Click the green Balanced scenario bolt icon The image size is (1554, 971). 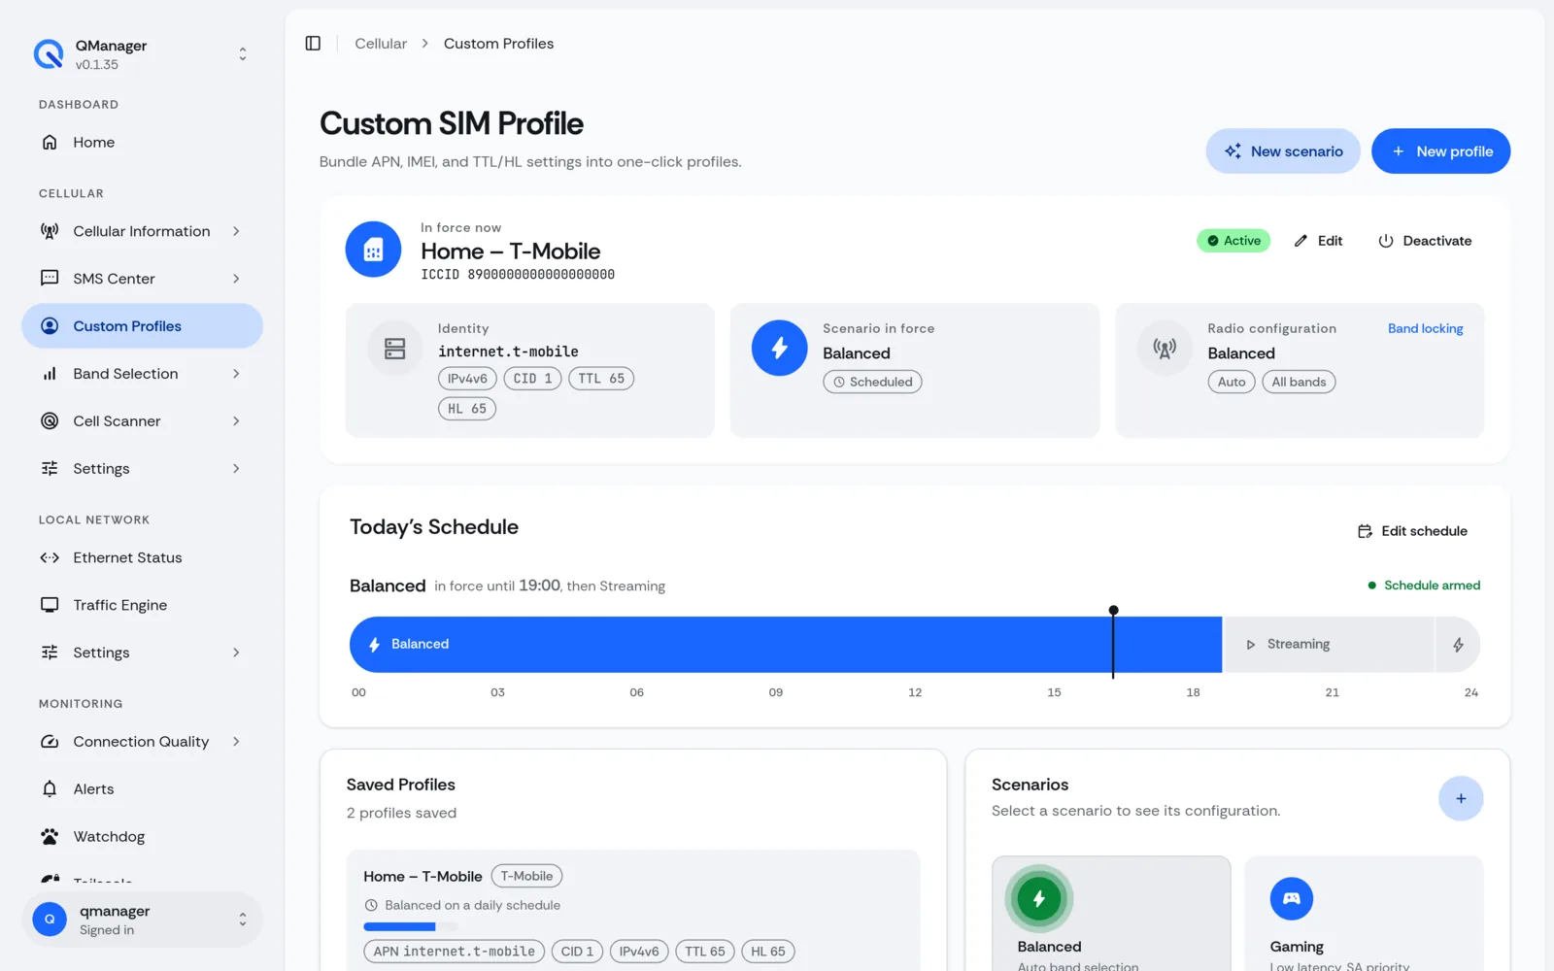tap(1039, 899)
